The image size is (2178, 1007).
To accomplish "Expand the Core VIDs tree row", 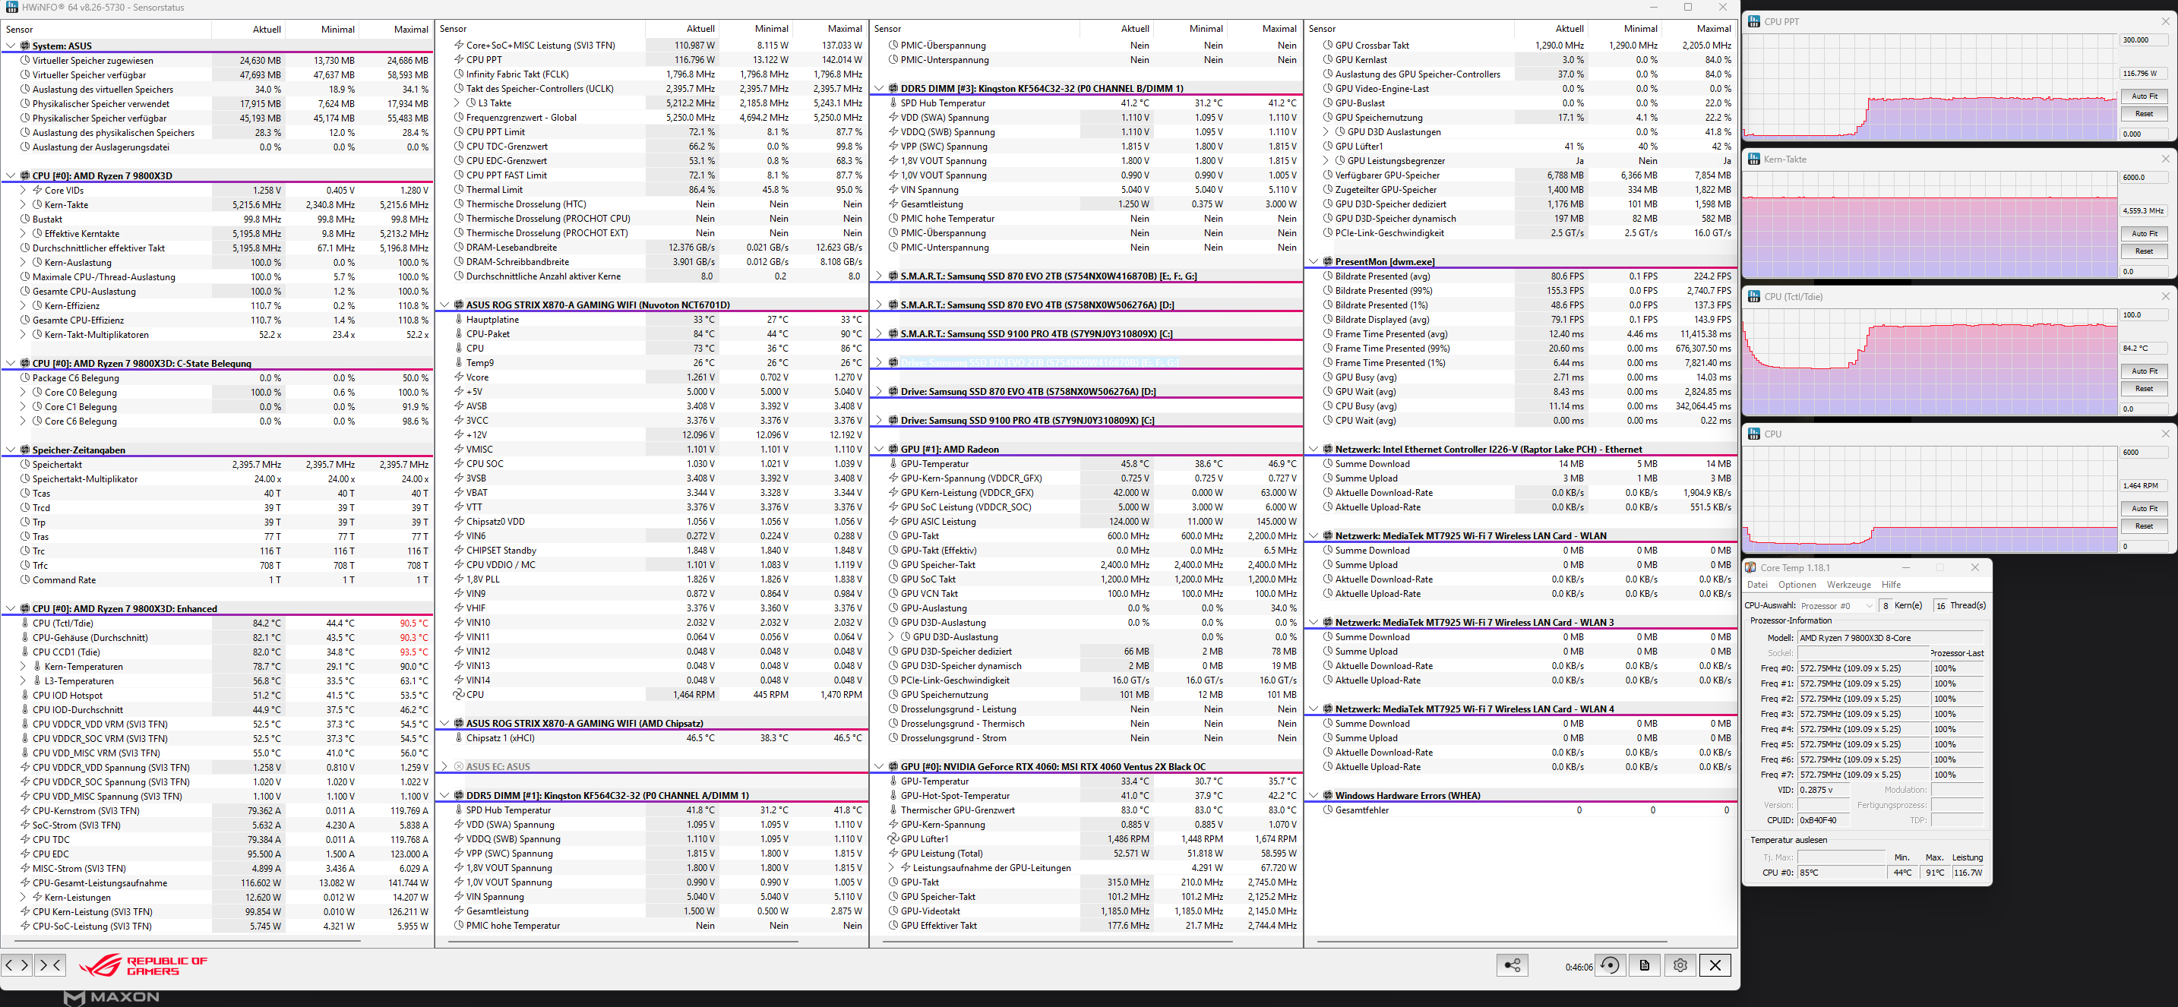I will tap(23, 191).
